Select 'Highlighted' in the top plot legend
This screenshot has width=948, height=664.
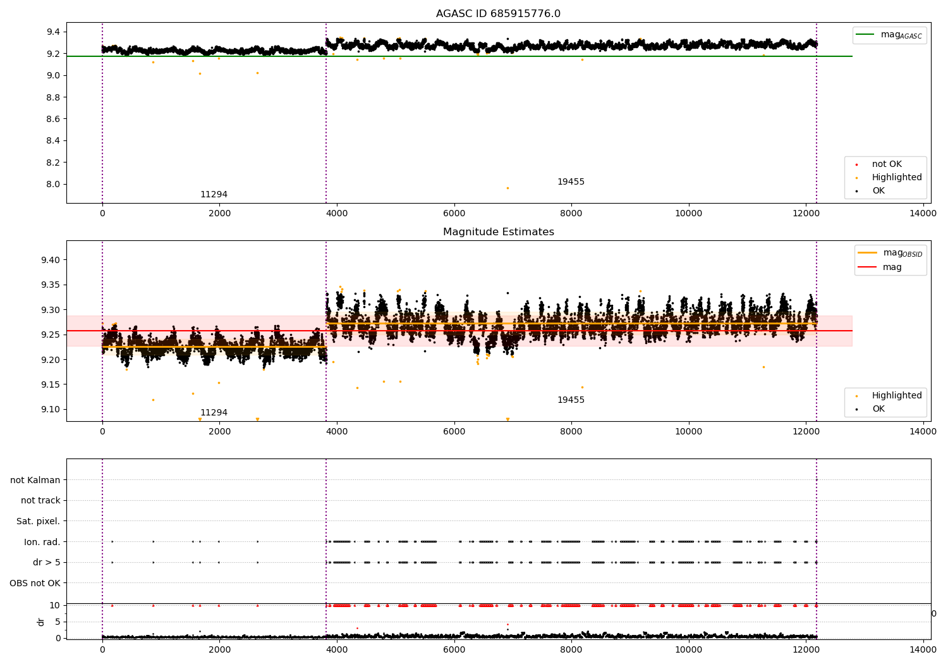896,178
